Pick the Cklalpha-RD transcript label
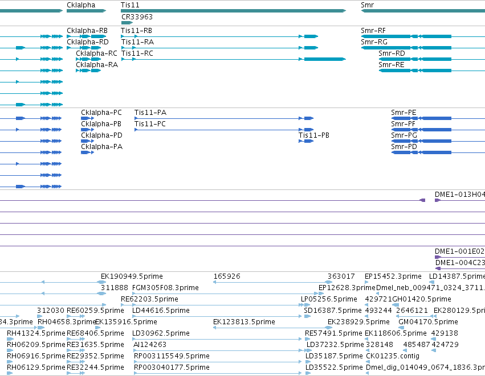 click(88, 42)
